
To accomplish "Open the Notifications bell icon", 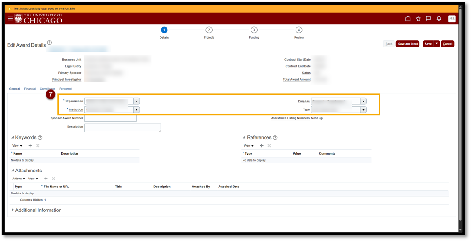I will pos(439,19).
